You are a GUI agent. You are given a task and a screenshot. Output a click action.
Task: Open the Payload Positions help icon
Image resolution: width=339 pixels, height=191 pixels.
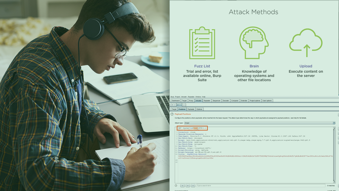172,114
